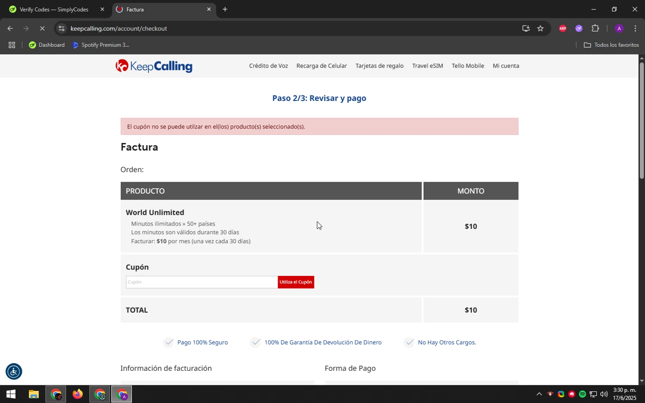The height and width of the screenshot is (403, 645).
Task: Click the page vertical scrollbar
Action: pos(642,120)
